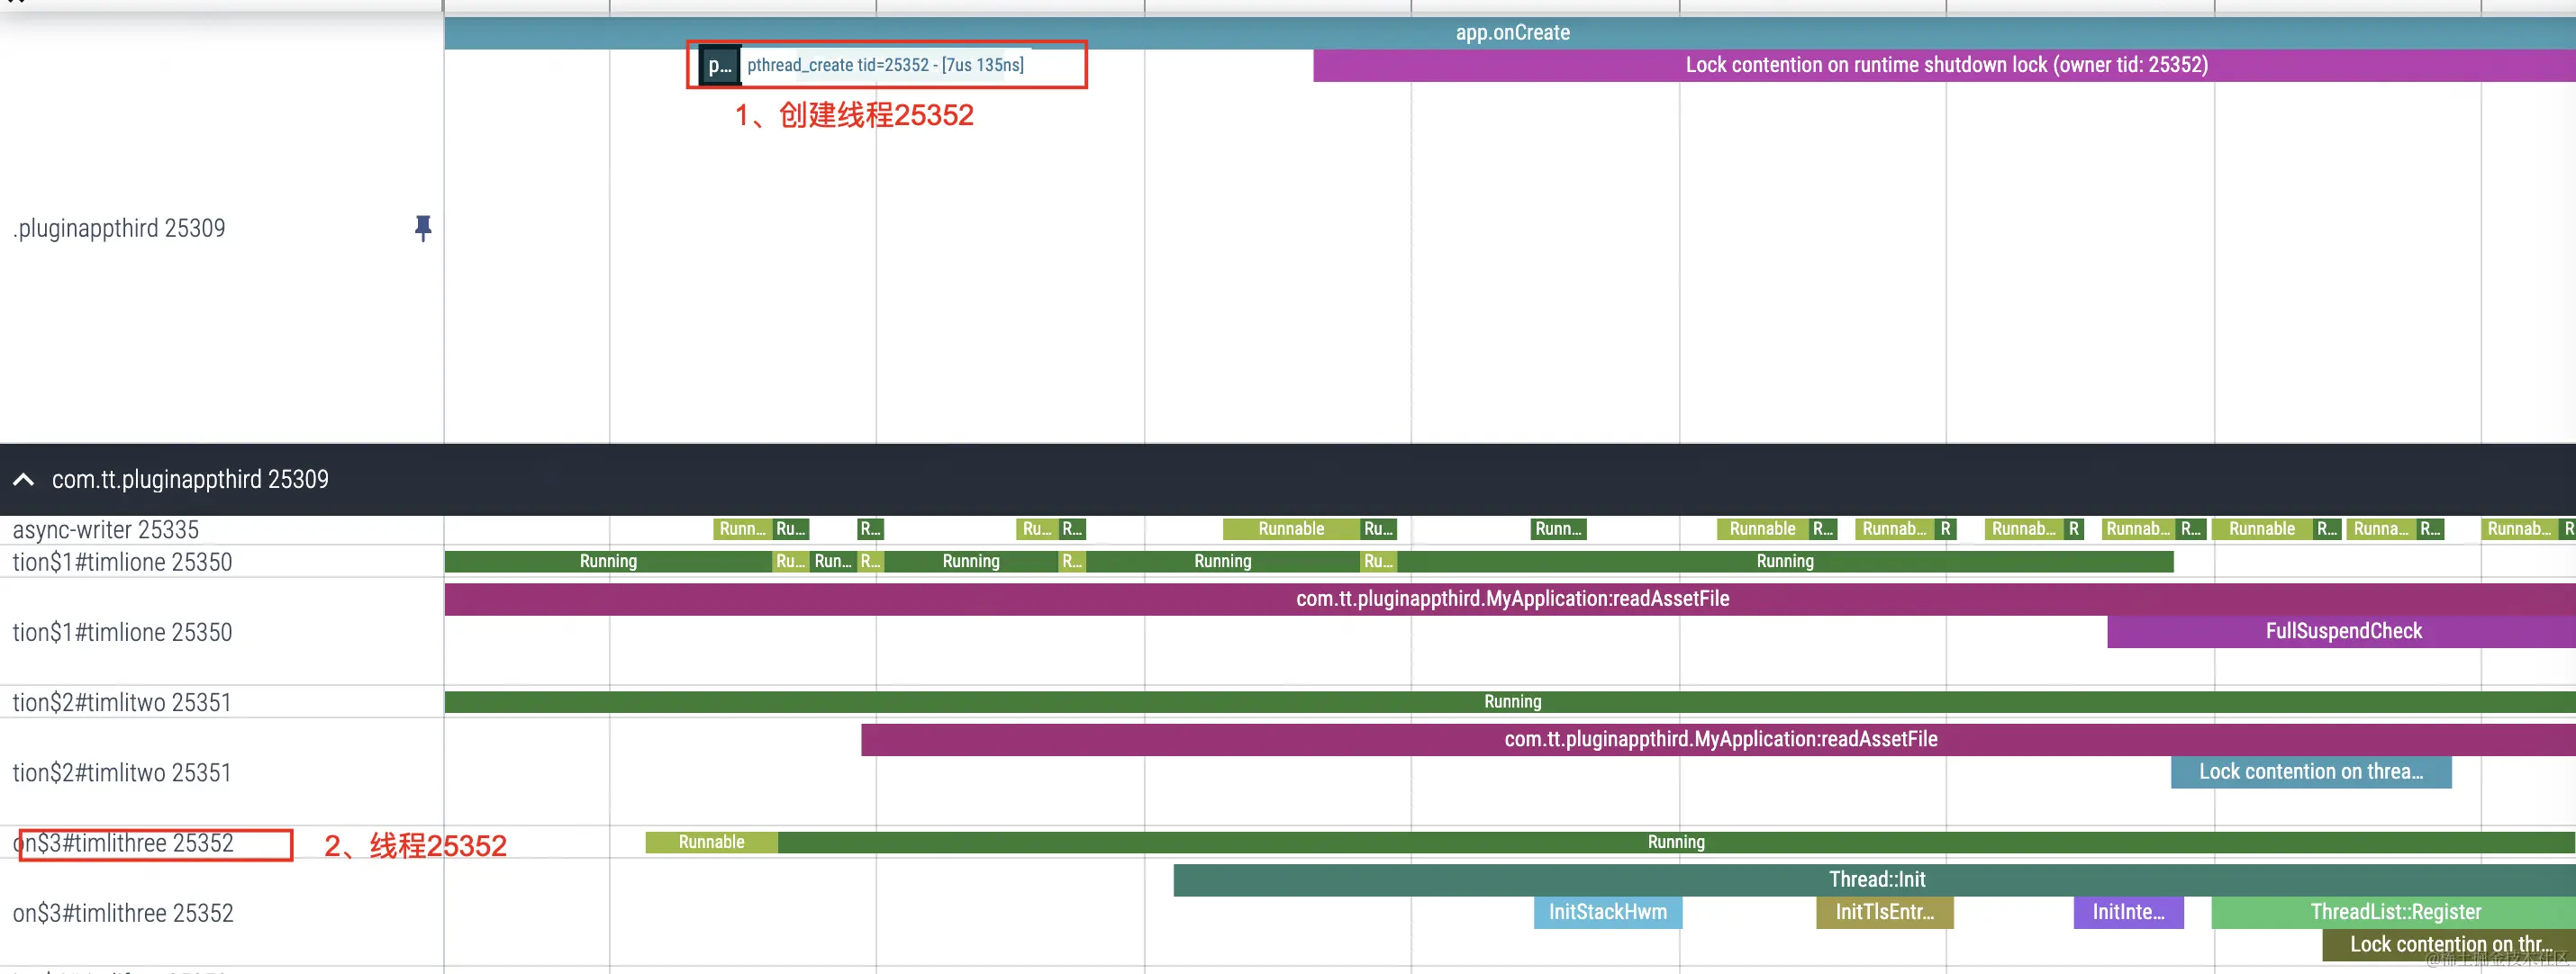This screenshot has height=974, width=2576.
Task: Select the Thread::Init slice on thread 25352
Action: click(x=1875, y=879)
